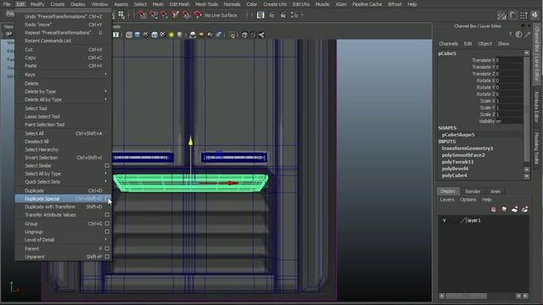Create new empty display layer icon
This screenshot has width=543, height=305.
[515, 209]
